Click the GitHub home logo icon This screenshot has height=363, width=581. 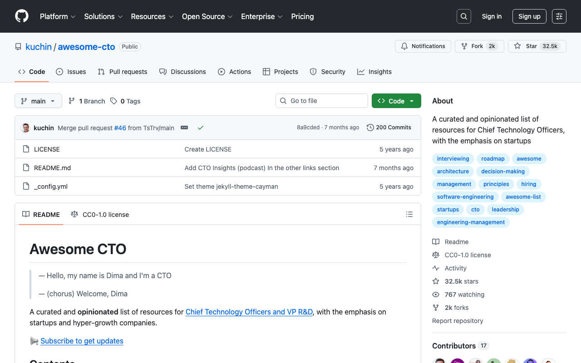21,16
